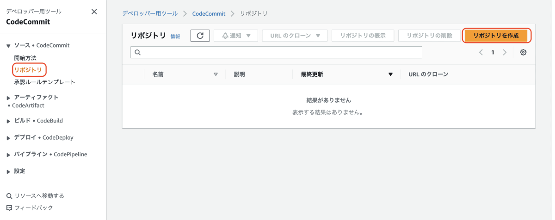
Task: Expand the アーティファクト section
Action: point(8,98)
